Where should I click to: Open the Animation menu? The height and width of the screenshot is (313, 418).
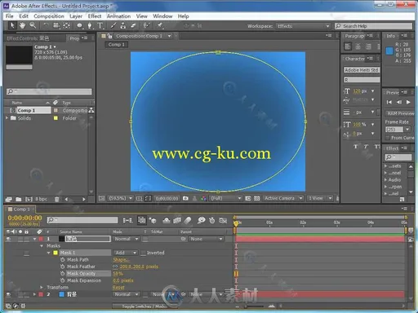coord(118,16)
